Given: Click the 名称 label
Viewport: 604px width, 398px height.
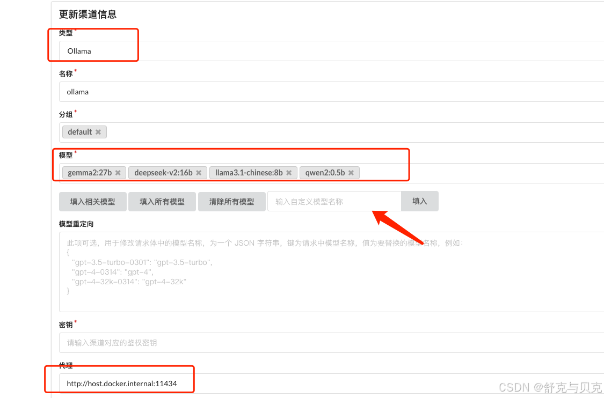Looking at the screenshot, I should [66, 74].
